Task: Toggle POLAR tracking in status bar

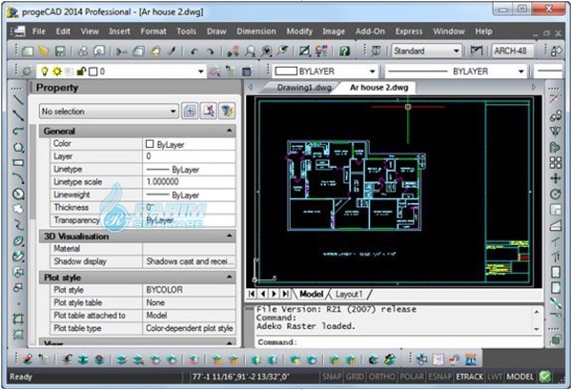Action: point(412,377)
